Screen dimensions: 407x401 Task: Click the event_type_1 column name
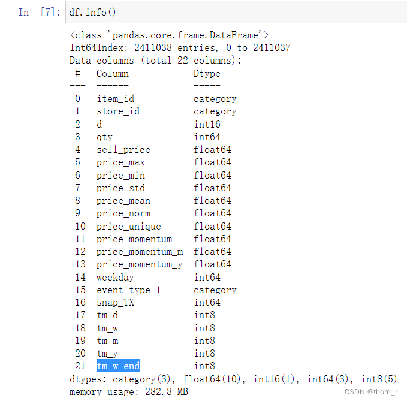[129, 290]
